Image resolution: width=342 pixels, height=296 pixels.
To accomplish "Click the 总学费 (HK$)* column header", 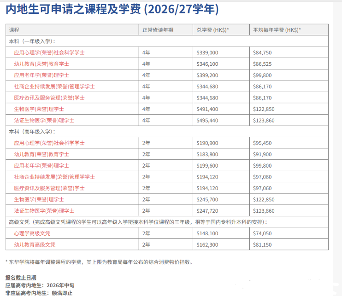I will (212, 30).
